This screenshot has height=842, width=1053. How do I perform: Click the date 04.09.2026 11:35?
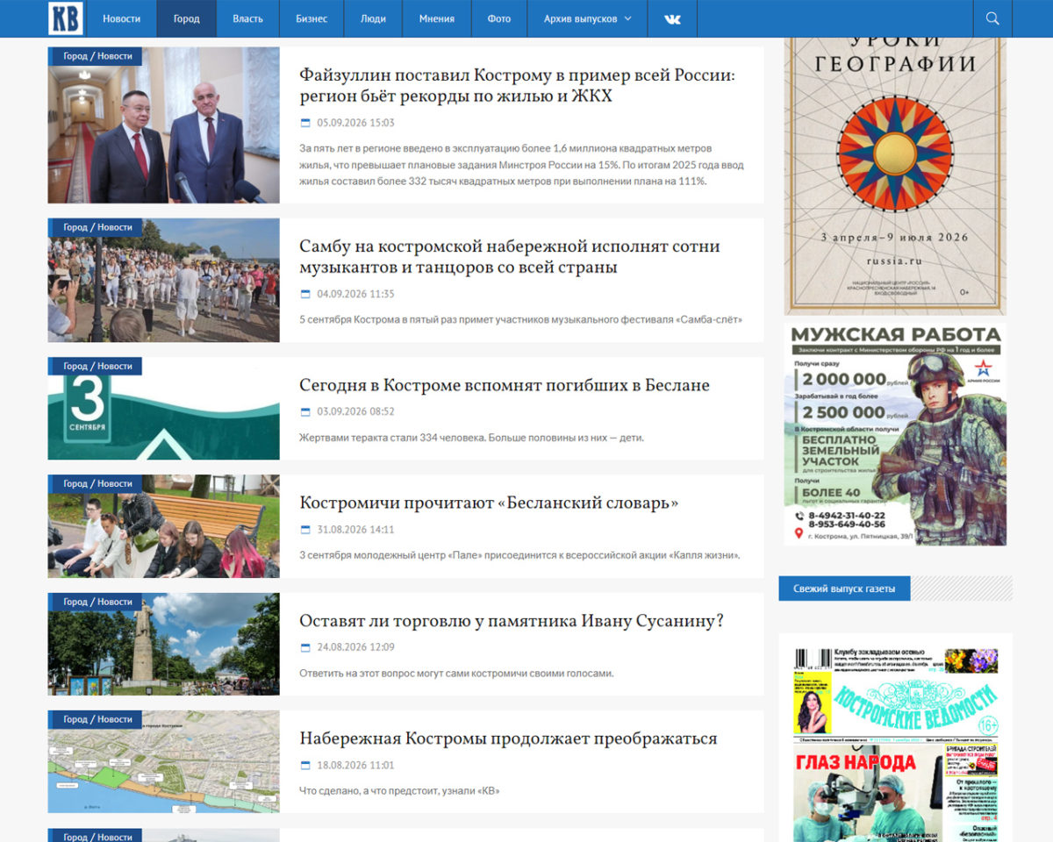click(x=355, y=294)
